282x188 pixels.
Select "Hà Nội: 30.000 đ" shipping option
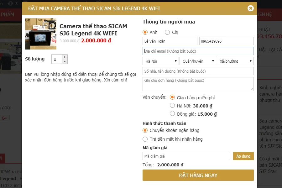(172, 106)
